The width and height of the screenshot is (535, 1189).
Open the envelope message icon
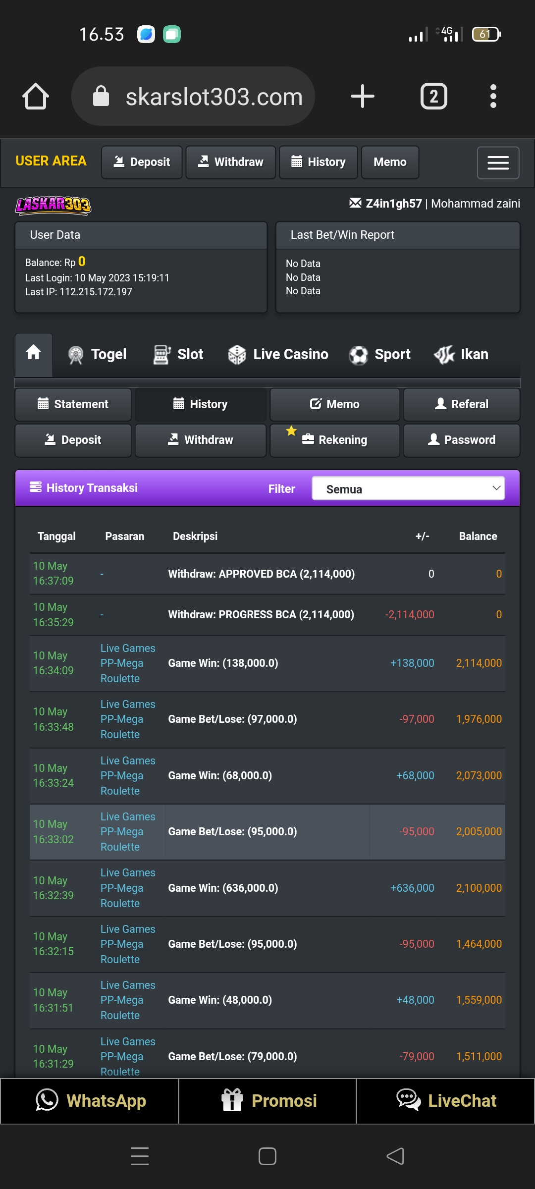click(x=355, y=203)
